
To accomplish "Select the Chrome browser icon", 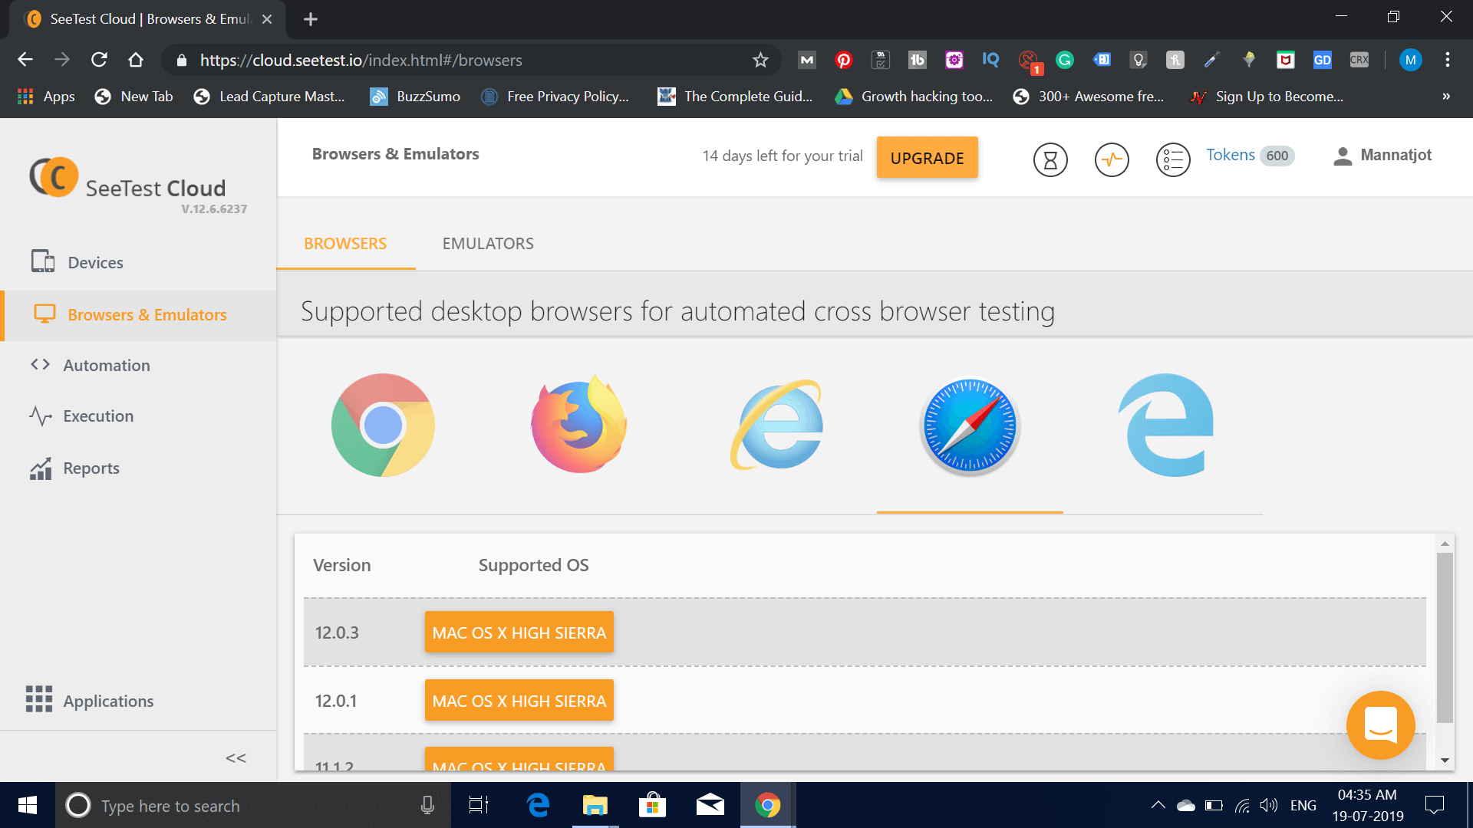I will (383, 425).
